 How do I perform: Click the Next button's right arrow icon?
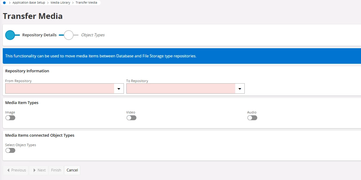click(34, 170)
